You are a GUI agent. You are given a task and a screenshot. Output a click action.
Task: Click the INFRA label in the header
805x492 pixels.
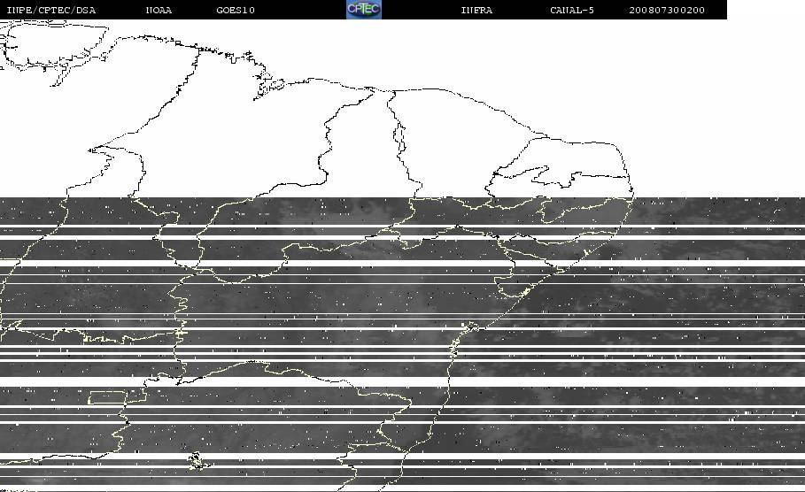(476, 11)
